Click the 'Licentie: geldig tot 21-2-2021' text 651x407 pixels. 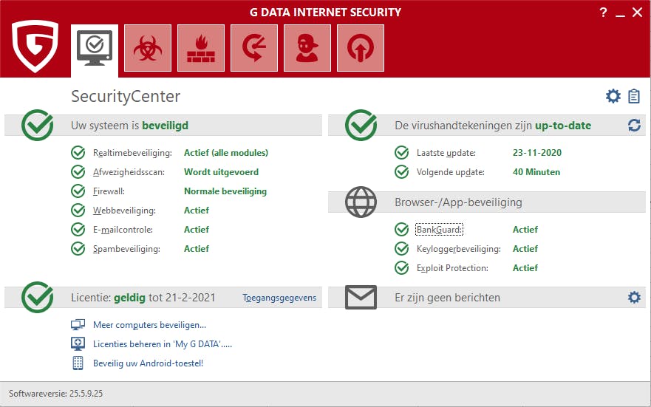[143, 298]
